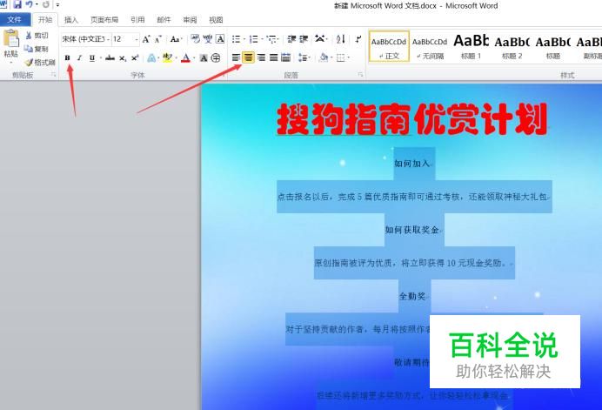Open the paragraph settings dialog launcher
Viewport: 602px width, 410px height.
(360, 75)
